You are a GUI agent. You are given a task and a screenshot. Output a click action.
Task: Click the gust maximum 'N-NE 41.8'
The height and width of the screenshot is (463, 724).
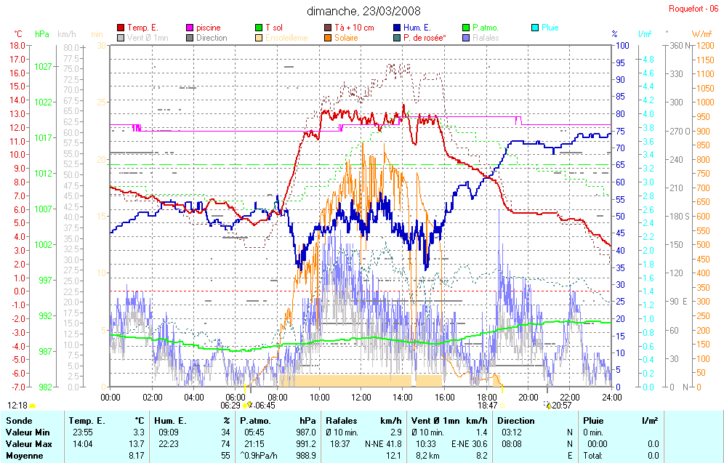pos(383,444)
